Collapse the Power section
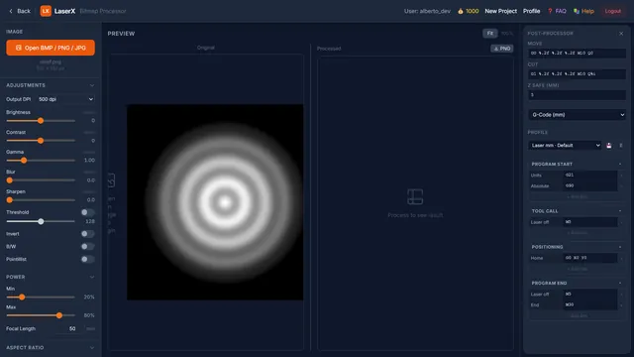This screenshot has width=634, height=357. click(x=92, y=277)
